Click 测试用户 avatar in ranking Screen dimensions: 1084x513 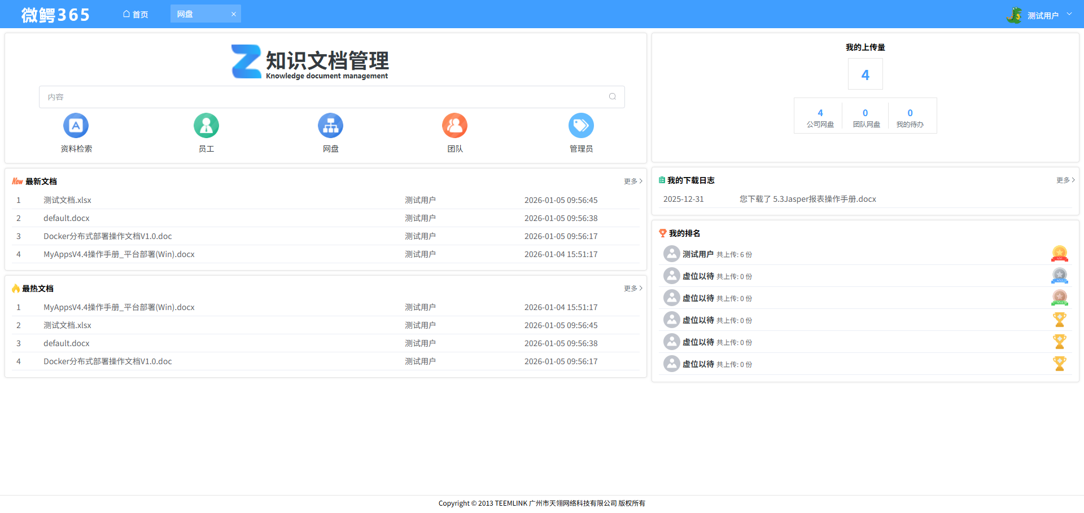[x=671, y=254]
